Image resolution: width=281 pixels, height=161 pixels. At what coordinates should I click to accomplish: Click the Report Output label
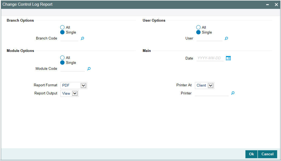coord(46,93)
